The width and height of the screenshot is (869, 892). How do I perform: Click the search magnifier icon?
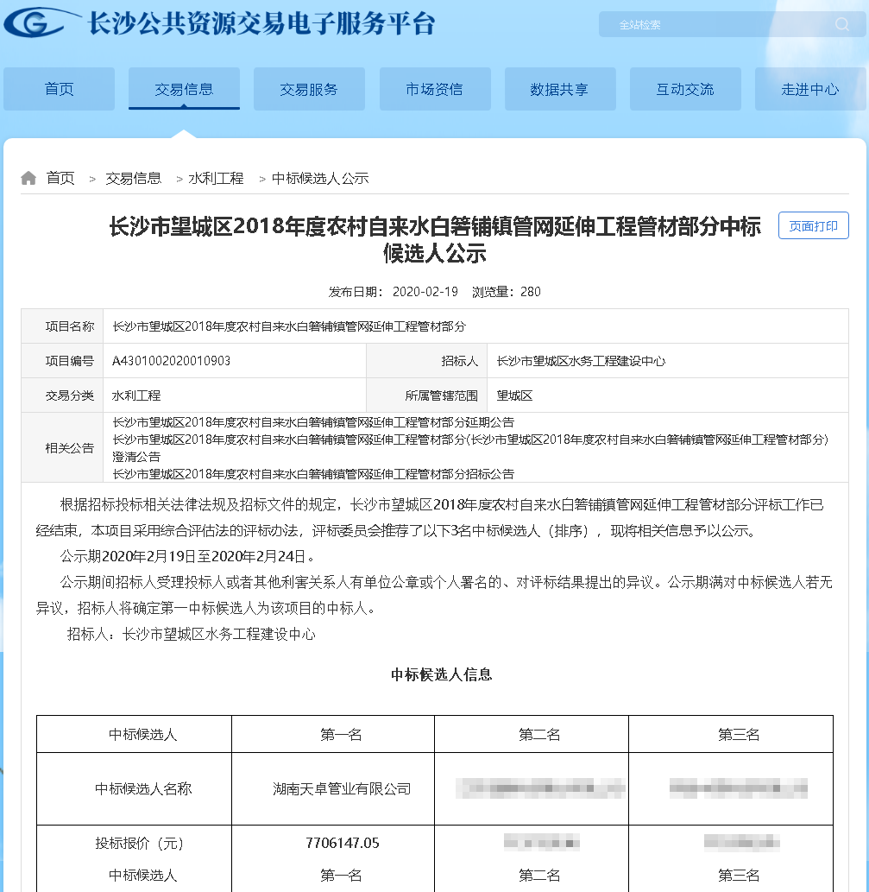point(843,24)
